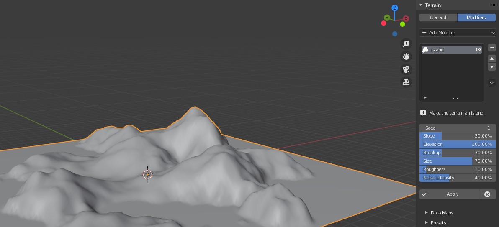Screen dimensions: 499x227
Task: Click the Seed value field
Action: point(457,128)
